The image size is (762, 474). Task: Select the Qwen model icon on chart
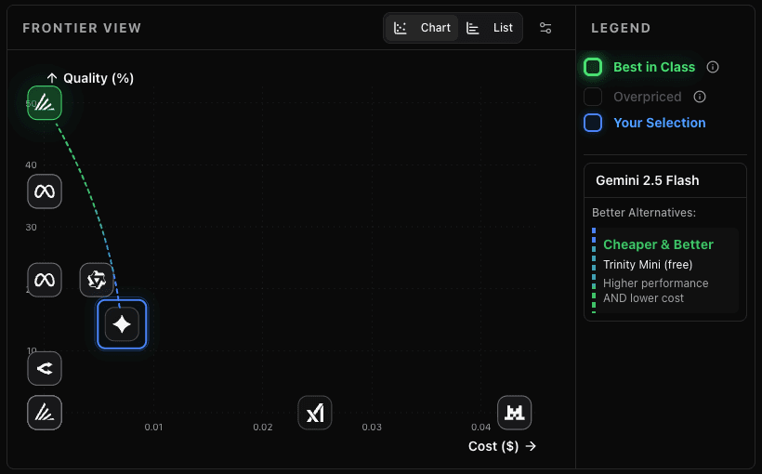(97, 280)
